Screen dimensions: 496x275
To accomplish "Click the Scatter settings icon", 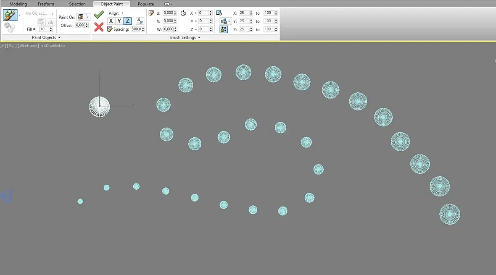I will [151, 13].
